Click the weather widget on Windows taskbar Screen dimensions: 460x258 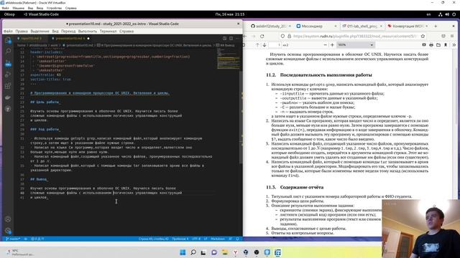(20, 252)
